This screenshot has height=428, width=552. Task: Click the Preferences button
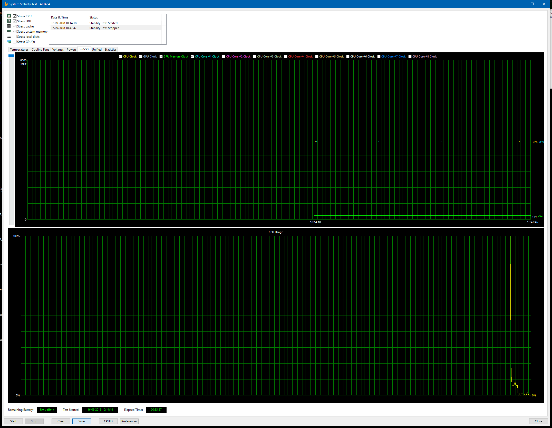point(129,421)
